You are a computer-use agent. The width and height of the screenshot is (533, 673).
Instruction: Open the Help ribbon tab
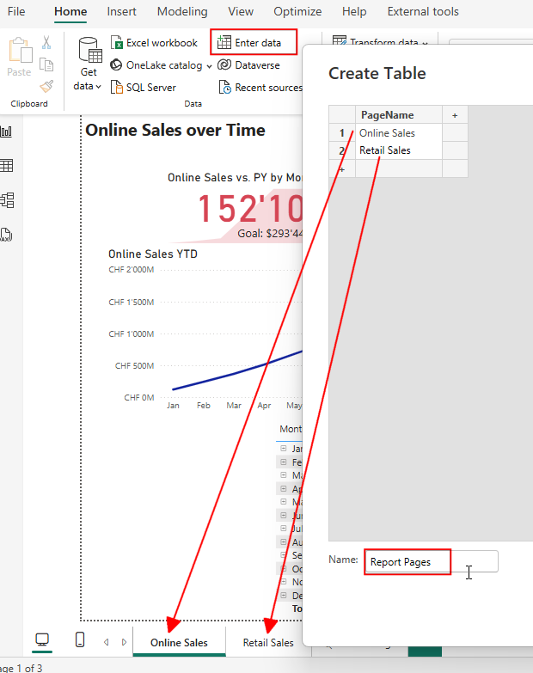pyautogui.click(x=354, y=11)
